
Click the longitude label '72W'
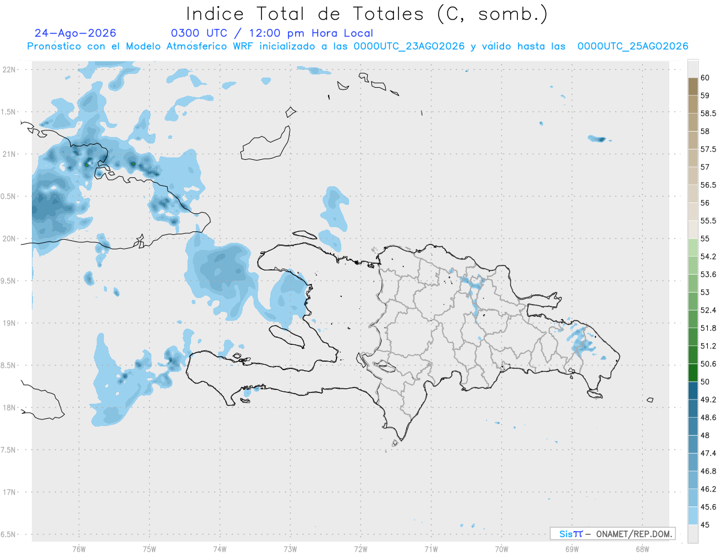360,549
